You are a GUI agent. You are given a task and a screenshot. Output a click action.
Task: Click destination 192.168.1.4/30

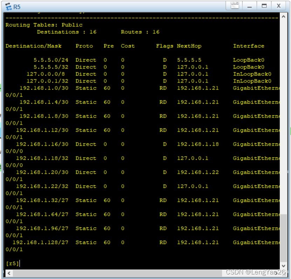point(44,102)
